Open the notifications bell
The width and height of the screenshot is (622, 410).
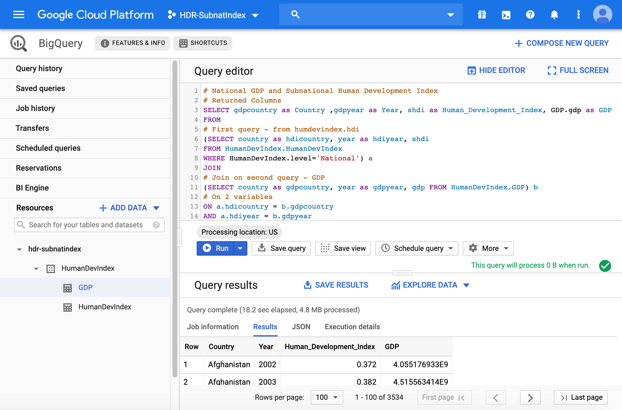click(x=554, y=14)
